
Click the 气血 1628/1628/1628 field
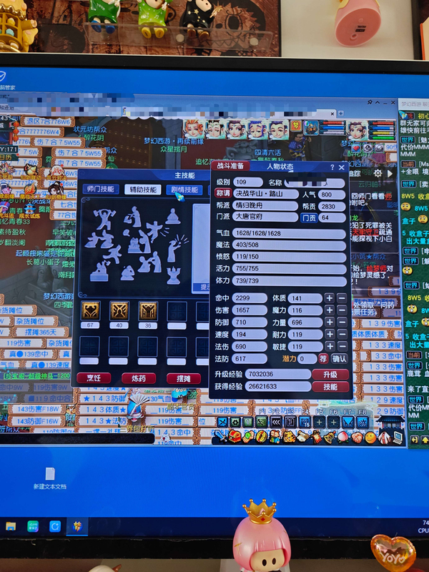289,234
